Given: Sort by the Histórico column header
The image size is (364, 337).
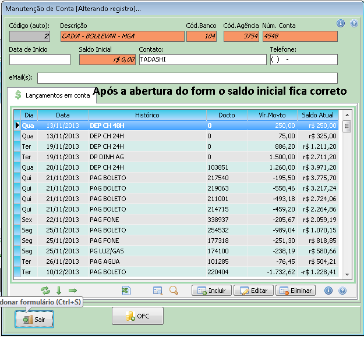Looking at the screenshot, I should [147, 115].
